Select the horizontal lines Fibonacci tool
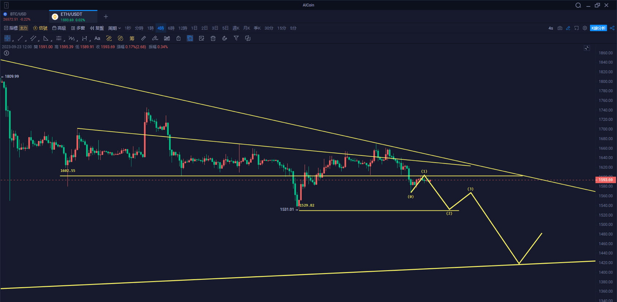Screen dimensions: 617x302 (59, 38)
